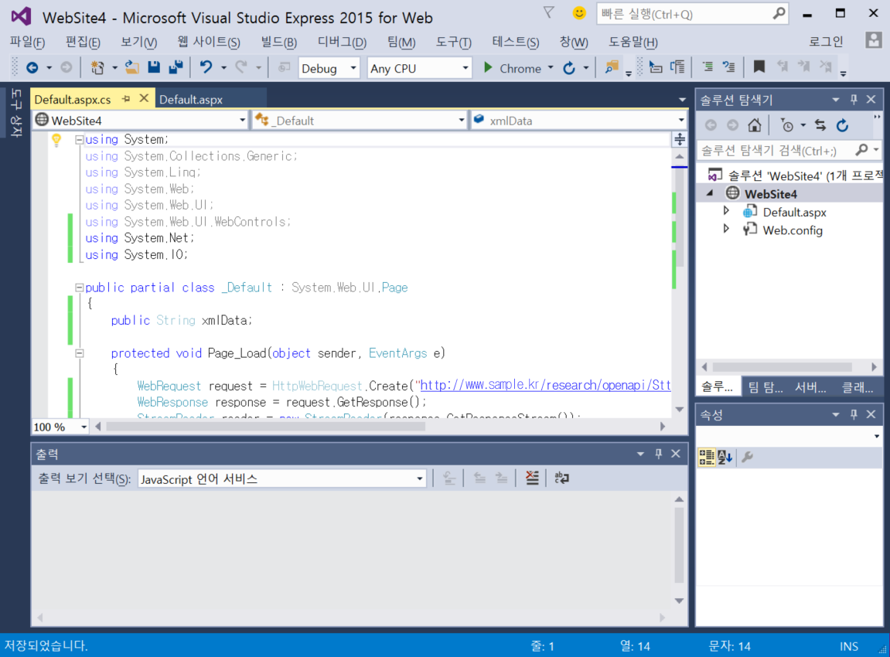Open the Debug configuration dropdown

(329, 68)
